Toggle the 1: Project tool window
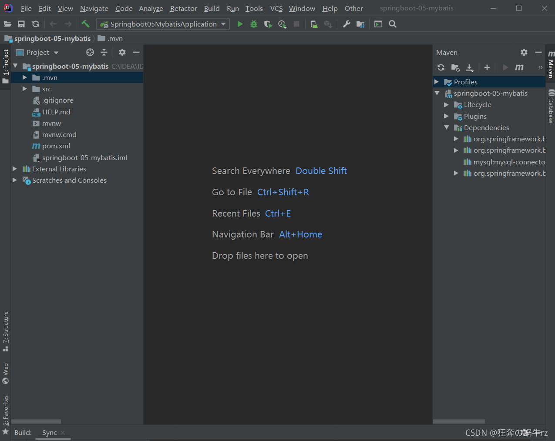This screenshot has height=441, width=555. click(x=5, y=67)
